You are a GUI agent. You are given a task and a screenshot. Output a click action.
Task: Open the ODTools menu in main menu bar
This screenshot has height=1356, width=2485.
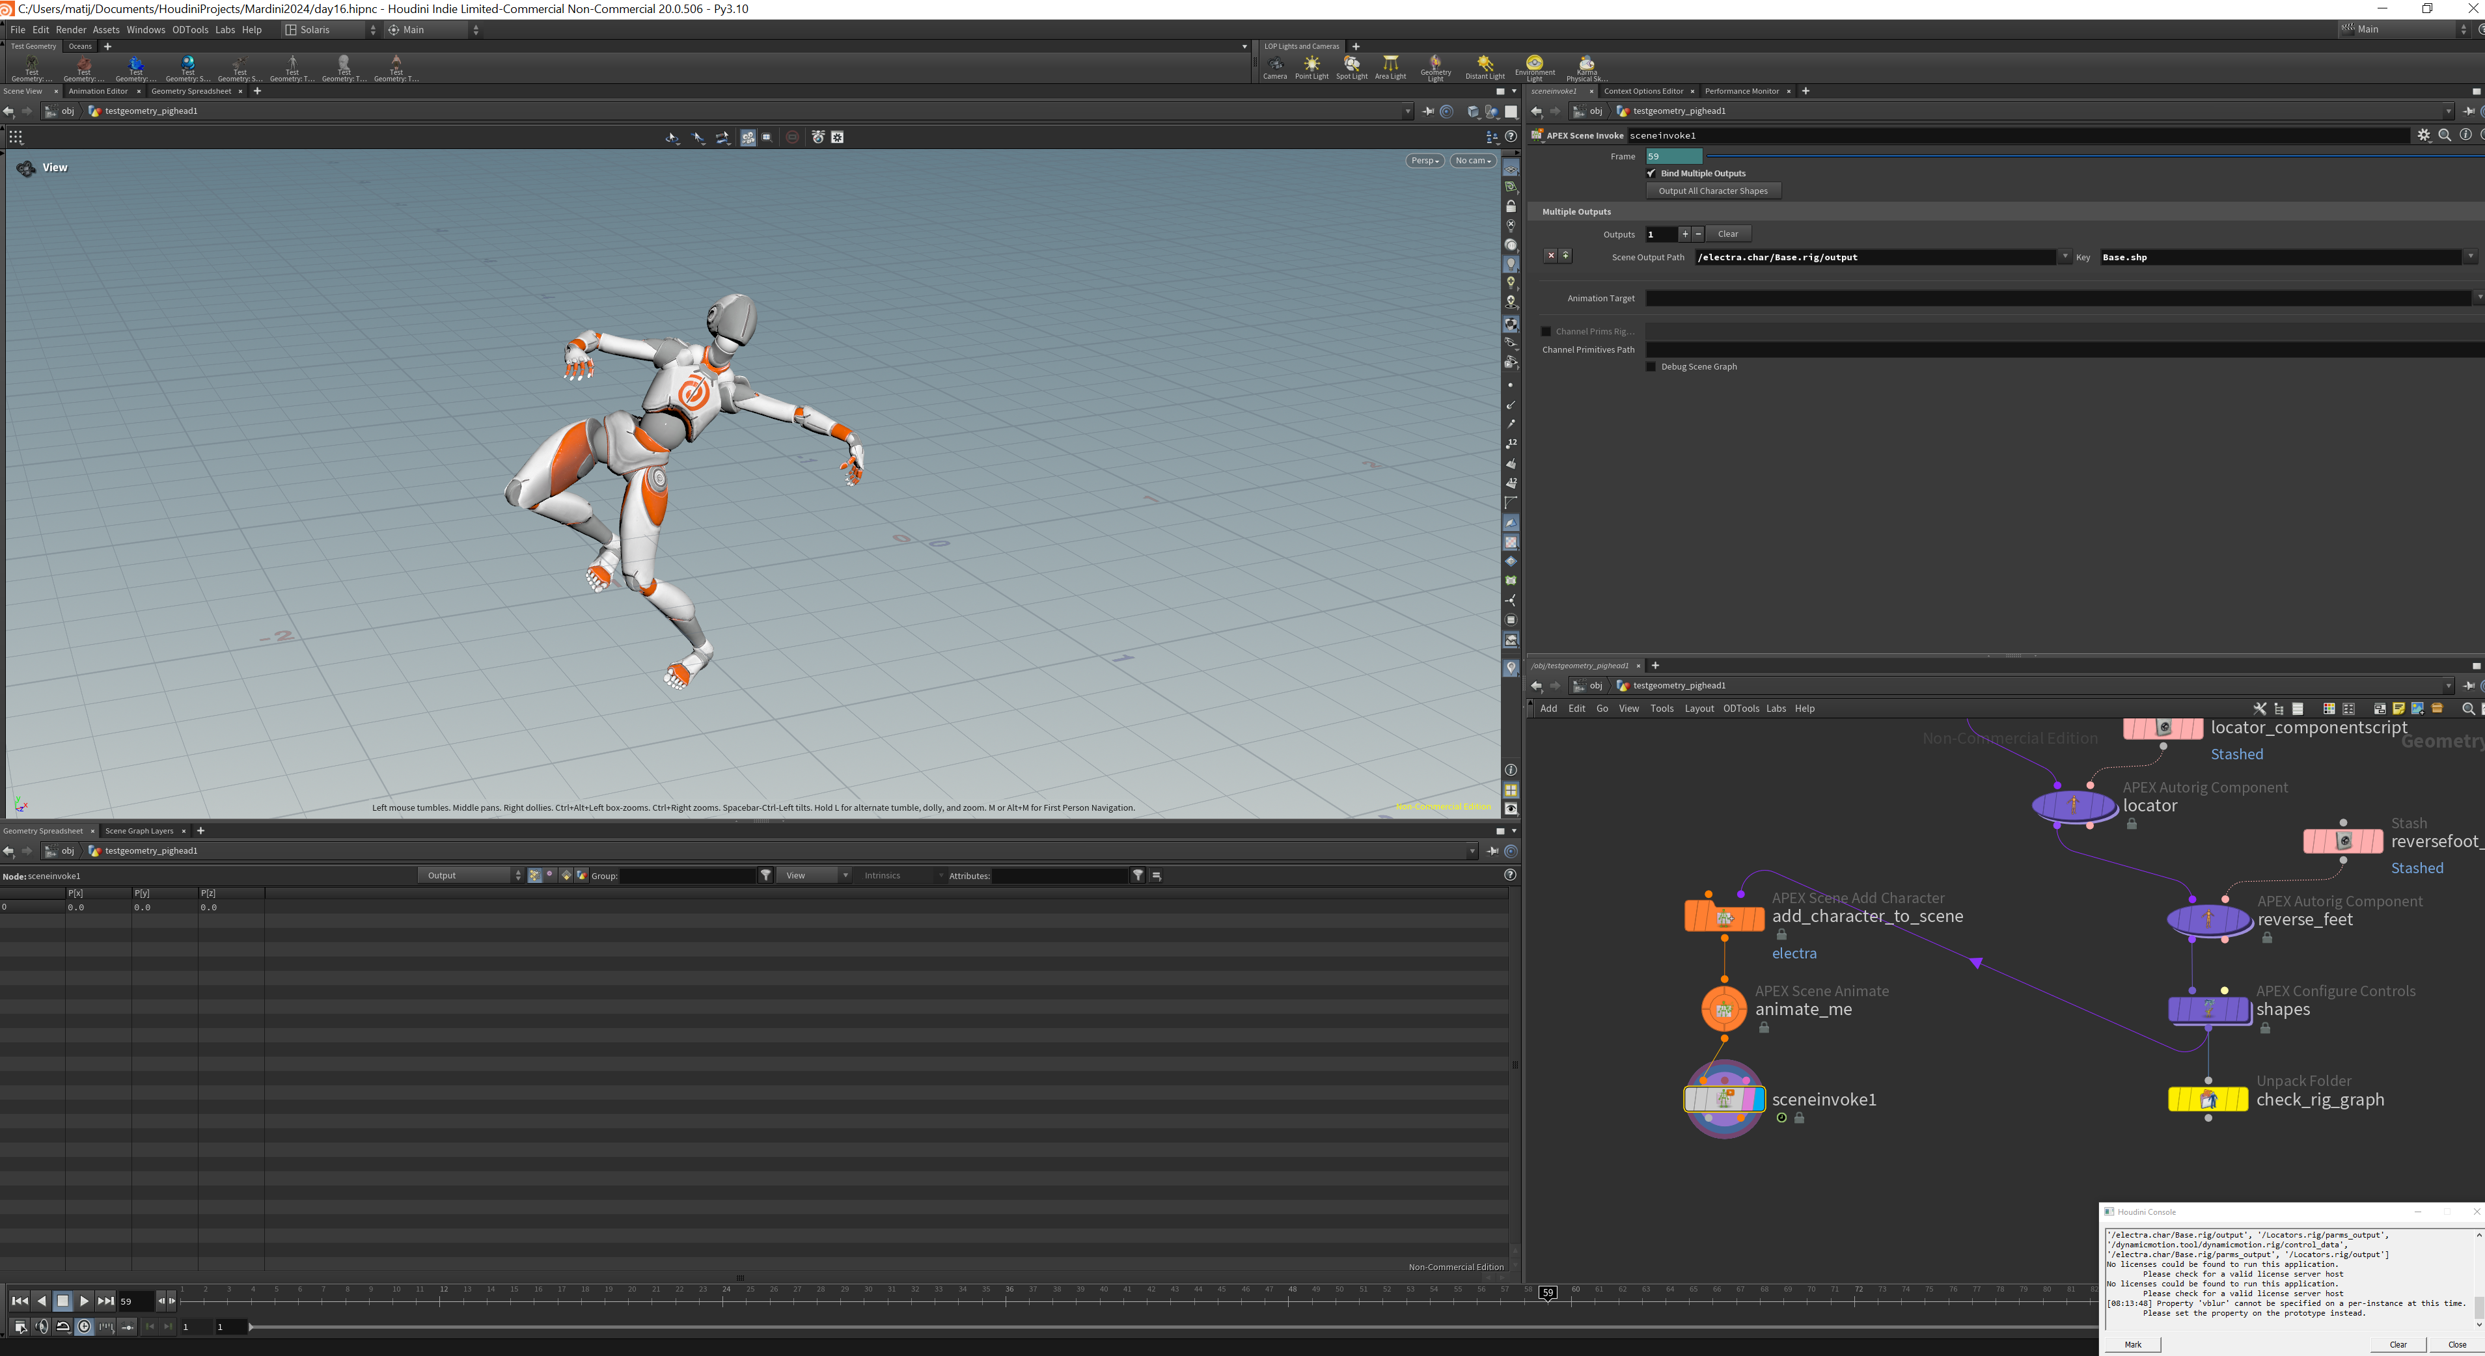click(190, 30)
